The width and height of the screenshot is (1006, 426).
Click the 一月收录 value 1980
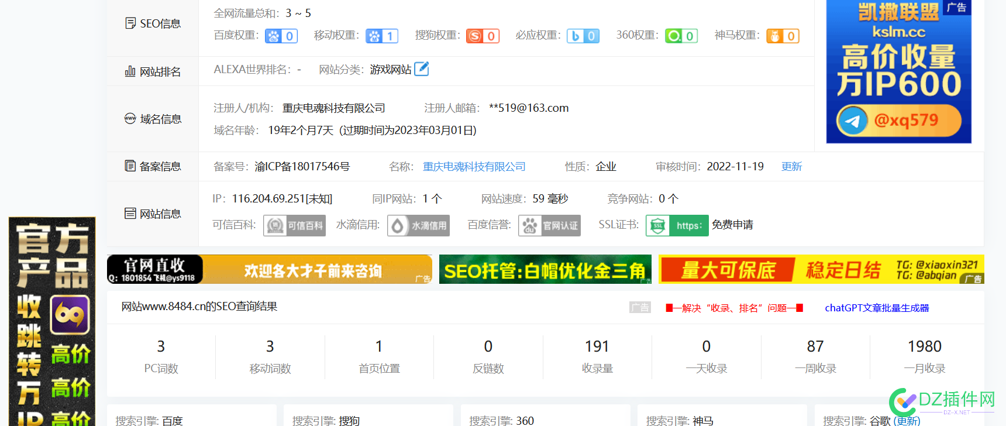click(925, 346)
